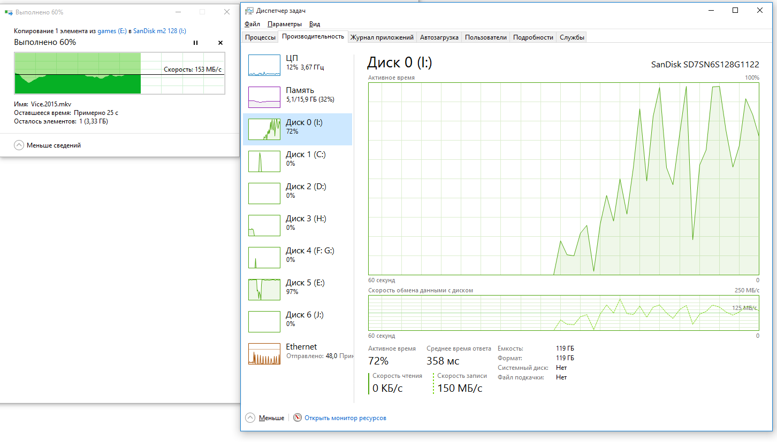Open resource monitor via its gauge icon
This screenshot has width=777, height=442.
coord(298,418)
